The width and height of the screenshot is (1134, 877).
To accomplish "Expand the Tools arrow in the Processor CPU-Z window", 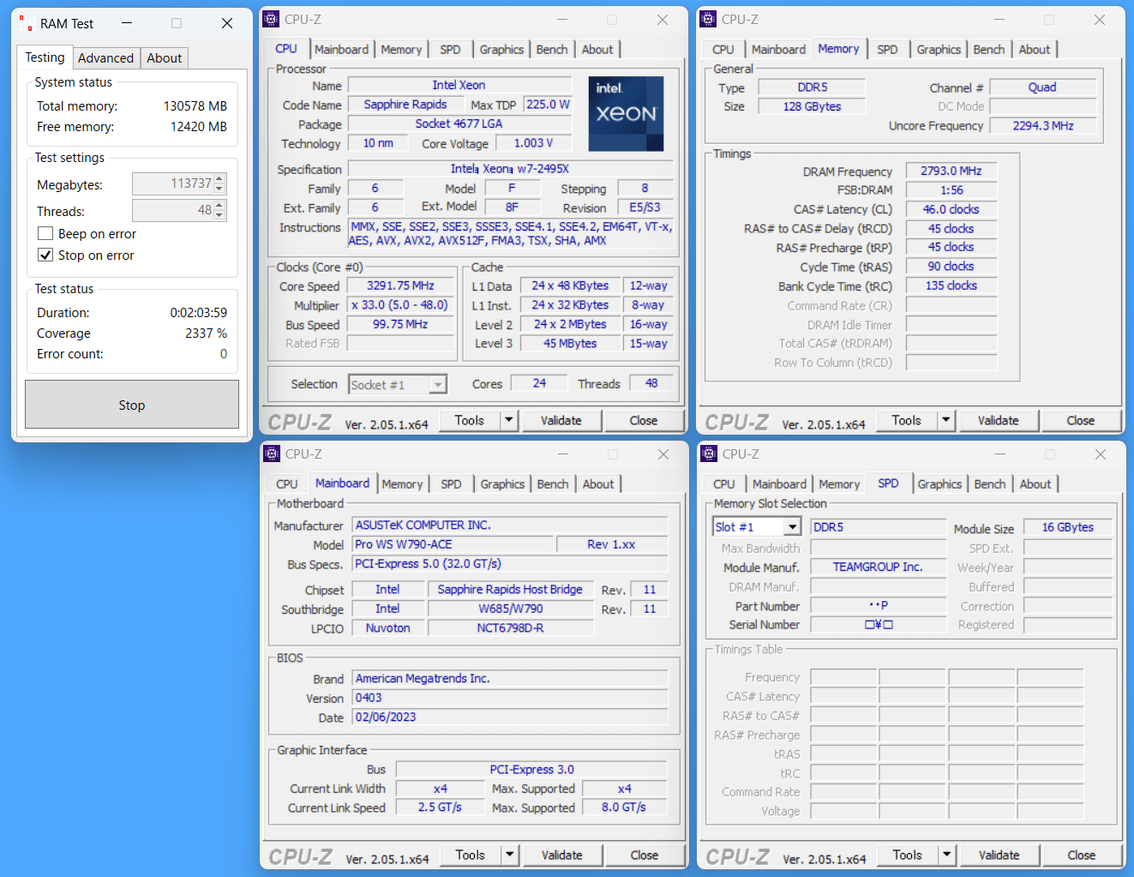I will coord(509,420).
